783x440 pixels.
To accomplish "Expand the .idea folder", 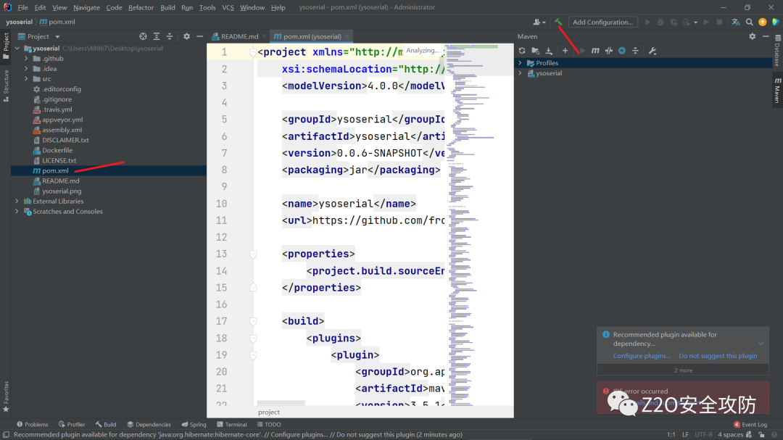I will (x=26, y=68).
